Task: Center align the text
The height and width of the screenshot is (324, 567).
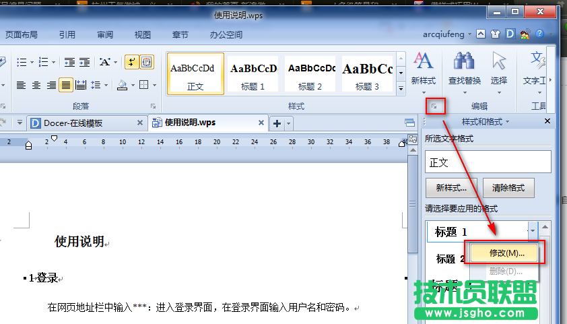Action: [36, 85]
